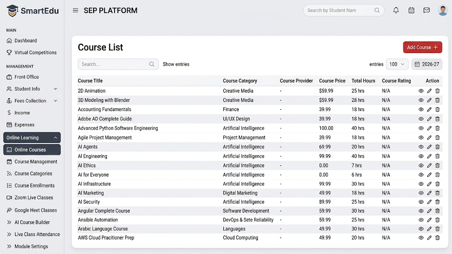View the Ansible Automation course
This screenshot has height=254, width=452.
pos(421,220)
